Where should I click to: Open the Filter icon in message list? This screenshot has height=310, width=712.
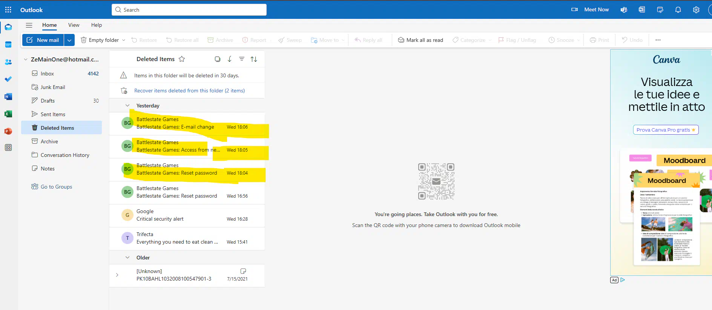[x=242, y=59]
